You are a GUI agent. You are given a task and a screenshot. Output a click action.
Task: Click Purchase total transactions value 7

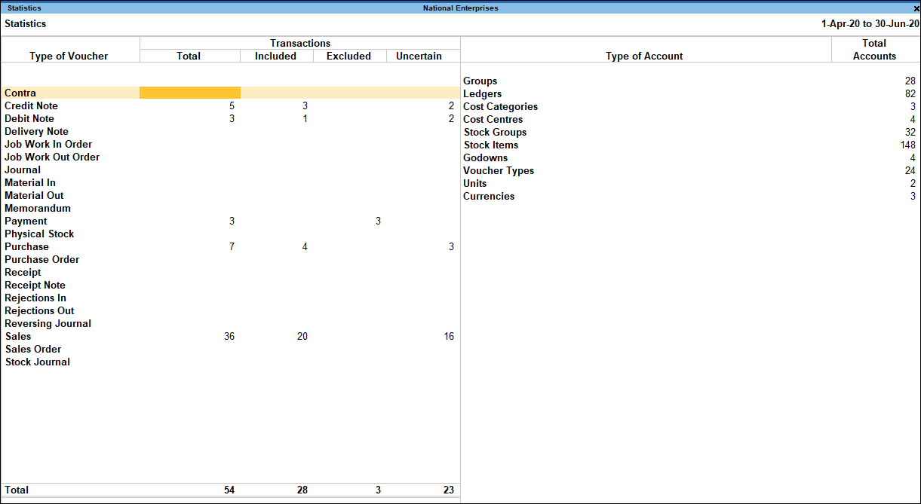(x=232, y=247)
